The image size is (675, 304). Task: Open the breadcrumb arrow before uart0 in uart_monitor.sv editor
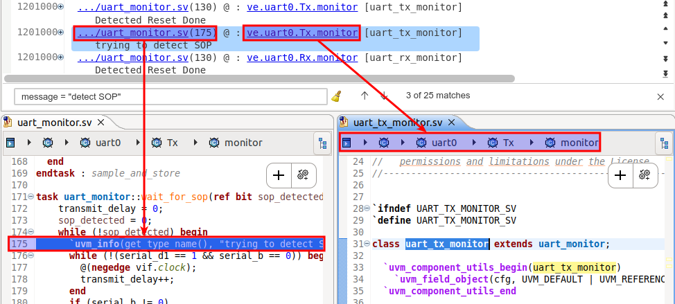(67, 143)
